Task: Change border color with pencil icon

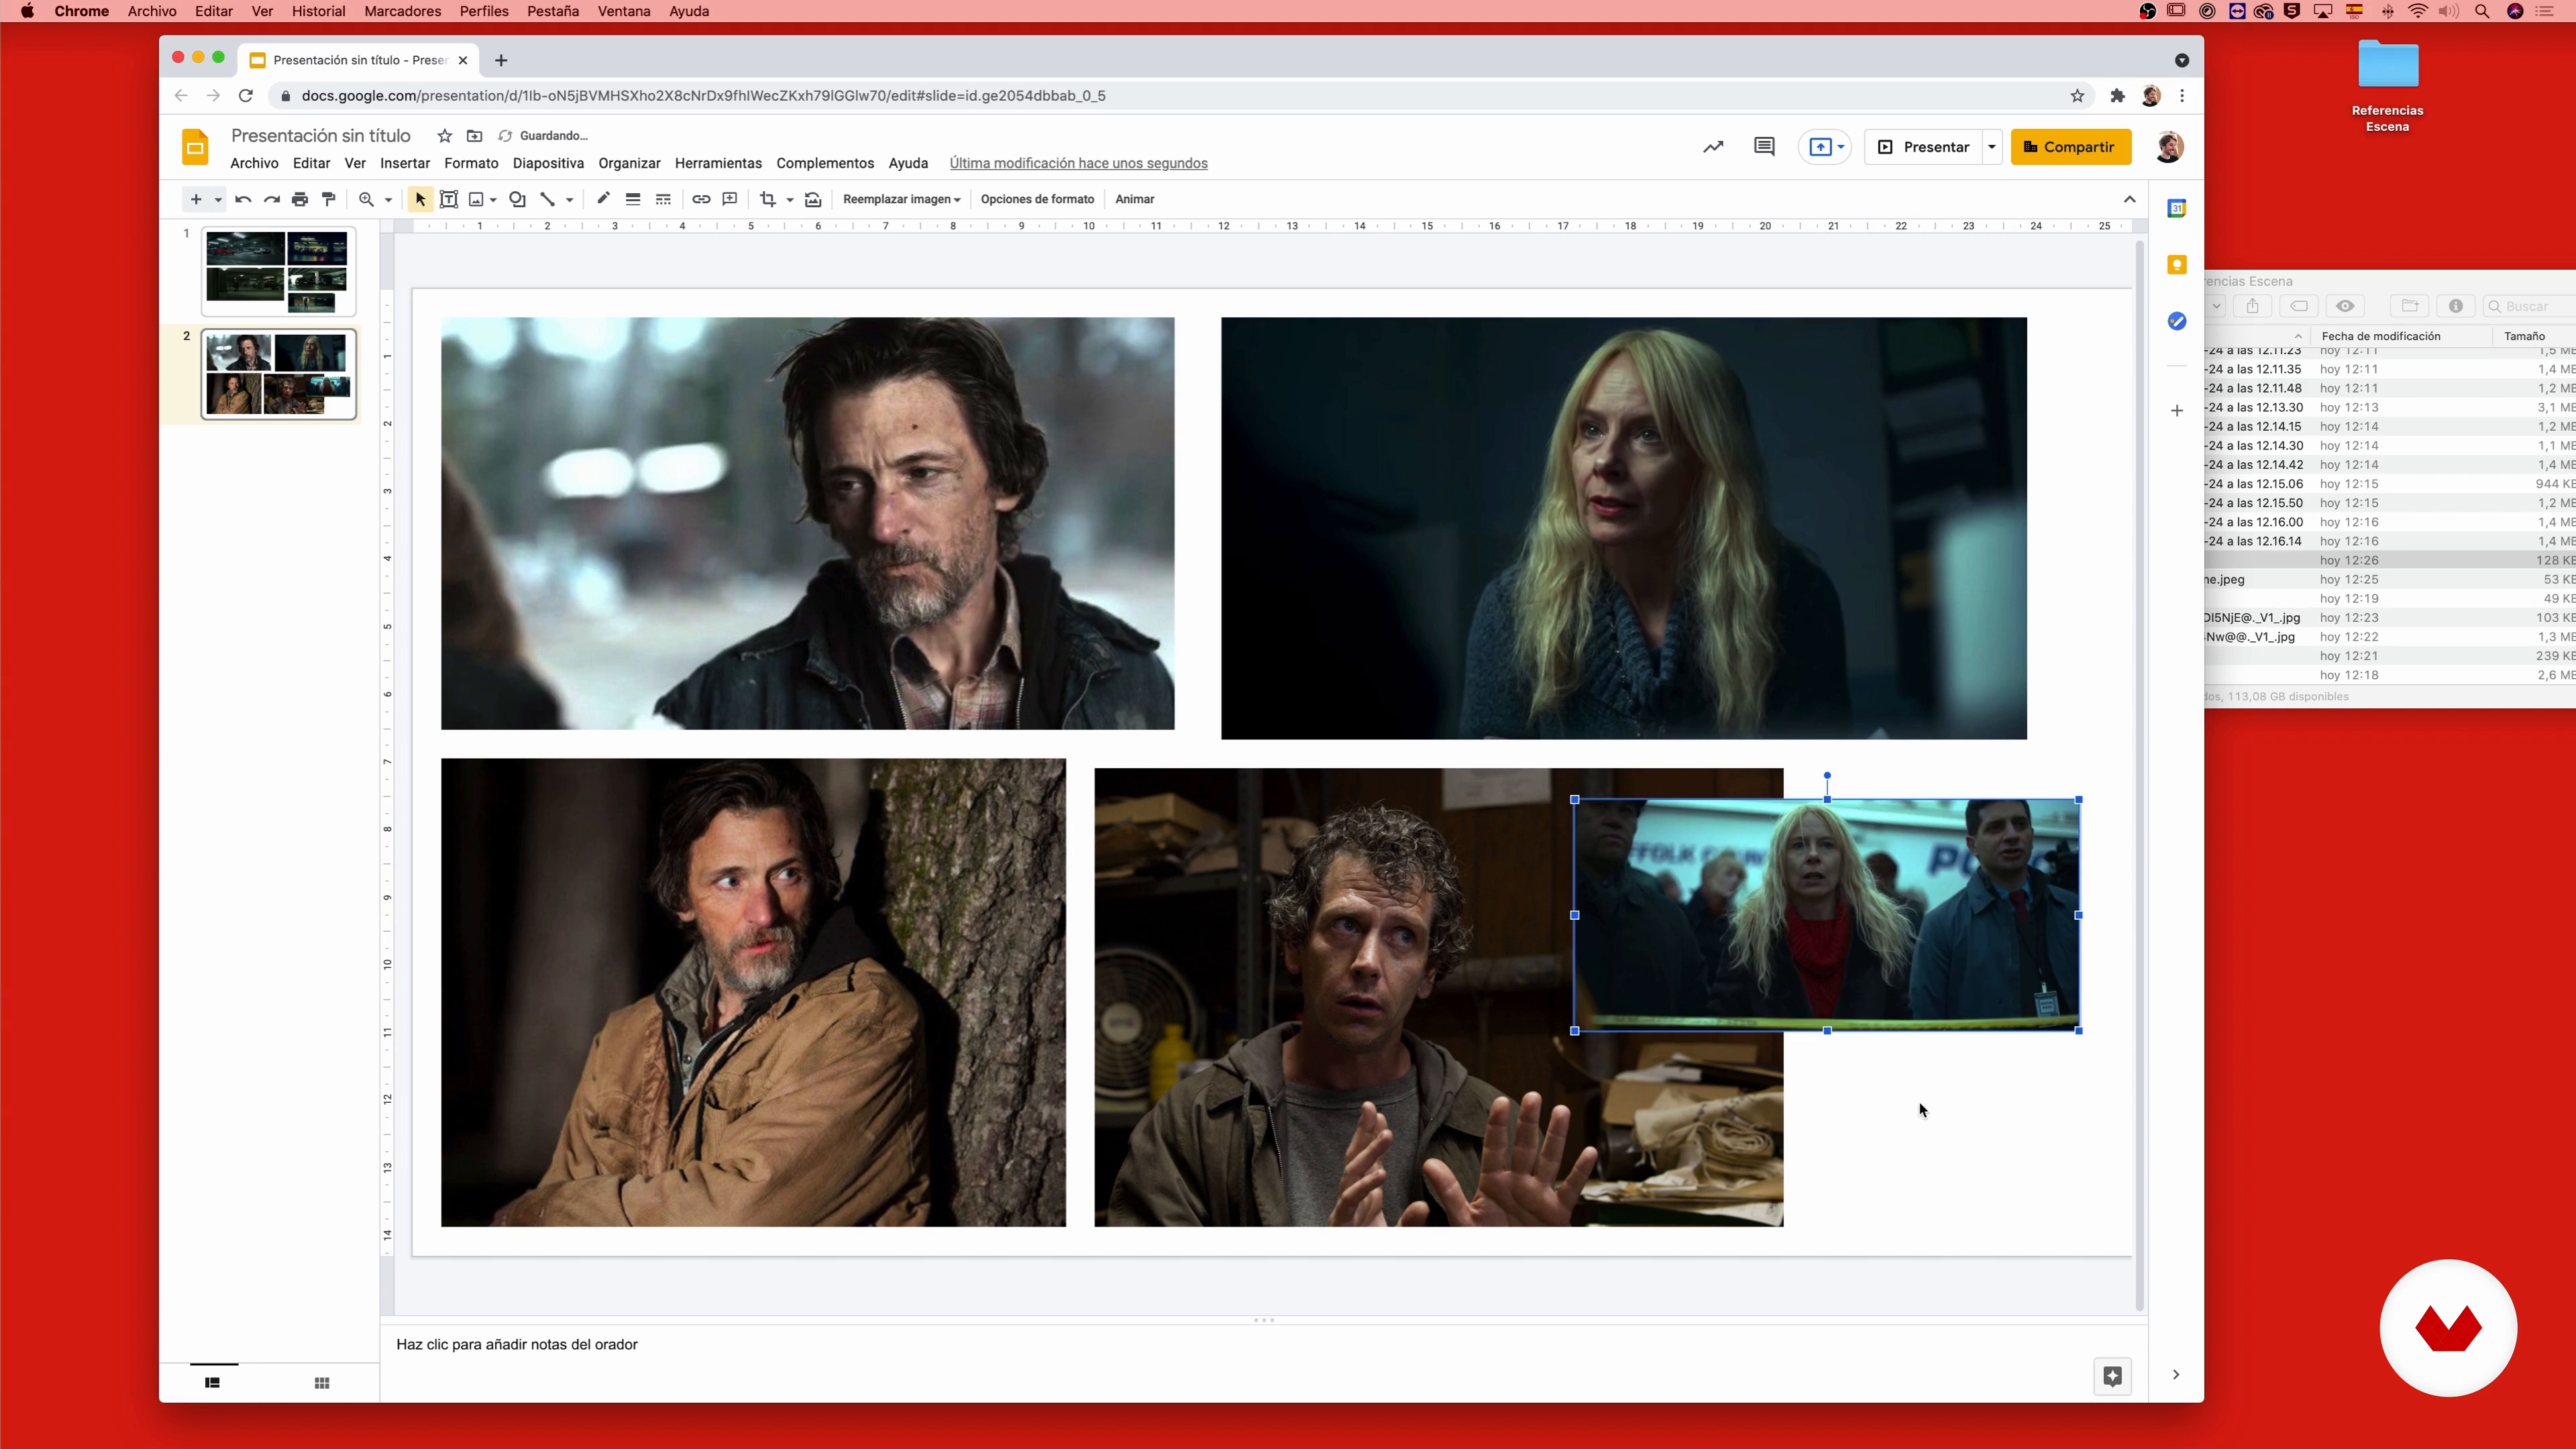Action: tap(603, 199)
